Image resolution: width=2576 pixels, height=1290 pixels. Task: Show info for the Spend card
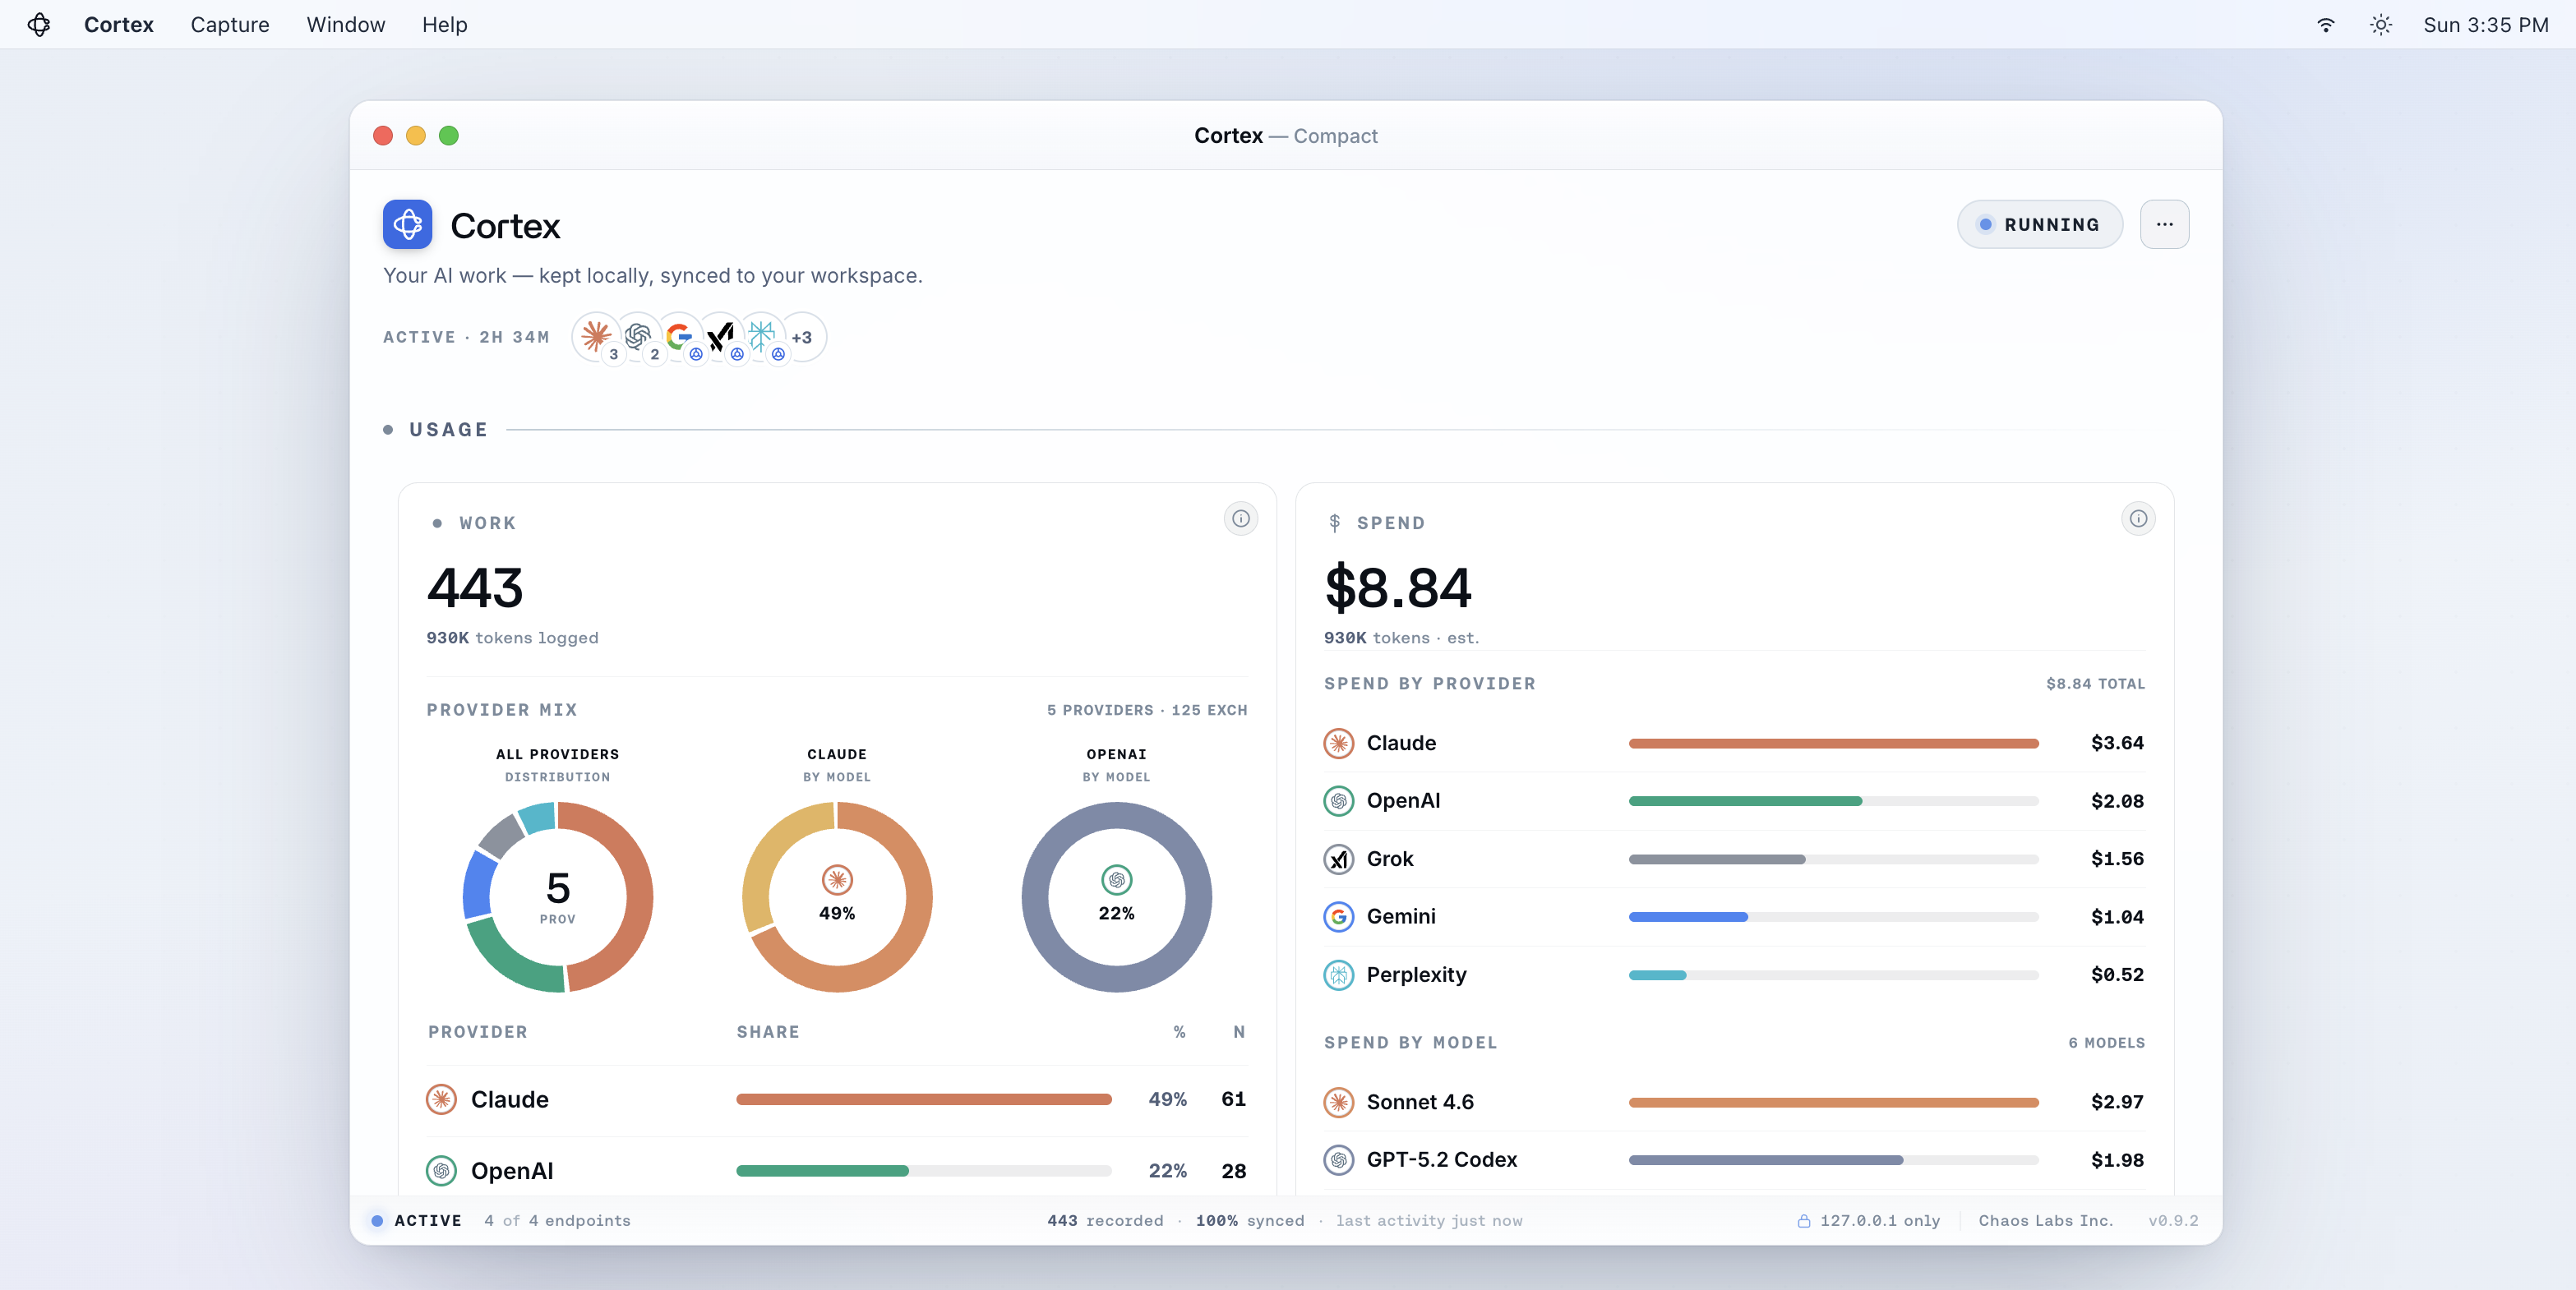pos(2138,518)
